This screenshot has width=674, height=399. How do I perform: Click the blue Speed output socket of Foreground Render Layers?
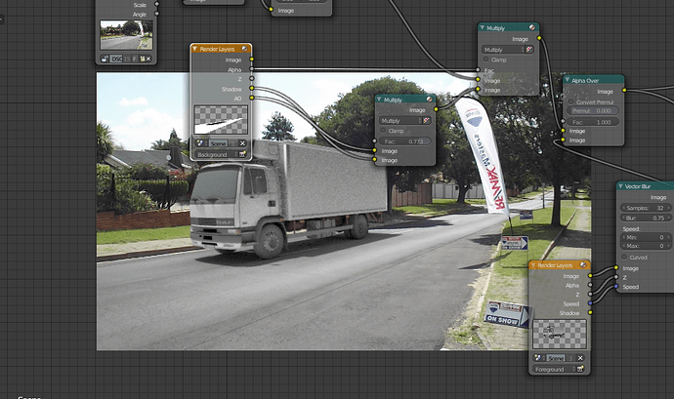tap(590, 303)
